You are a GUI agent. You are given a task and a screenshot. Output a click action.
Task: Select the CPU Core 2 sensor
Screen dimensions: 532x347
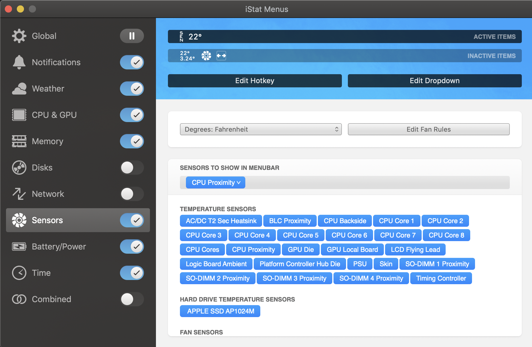(445, 221)
